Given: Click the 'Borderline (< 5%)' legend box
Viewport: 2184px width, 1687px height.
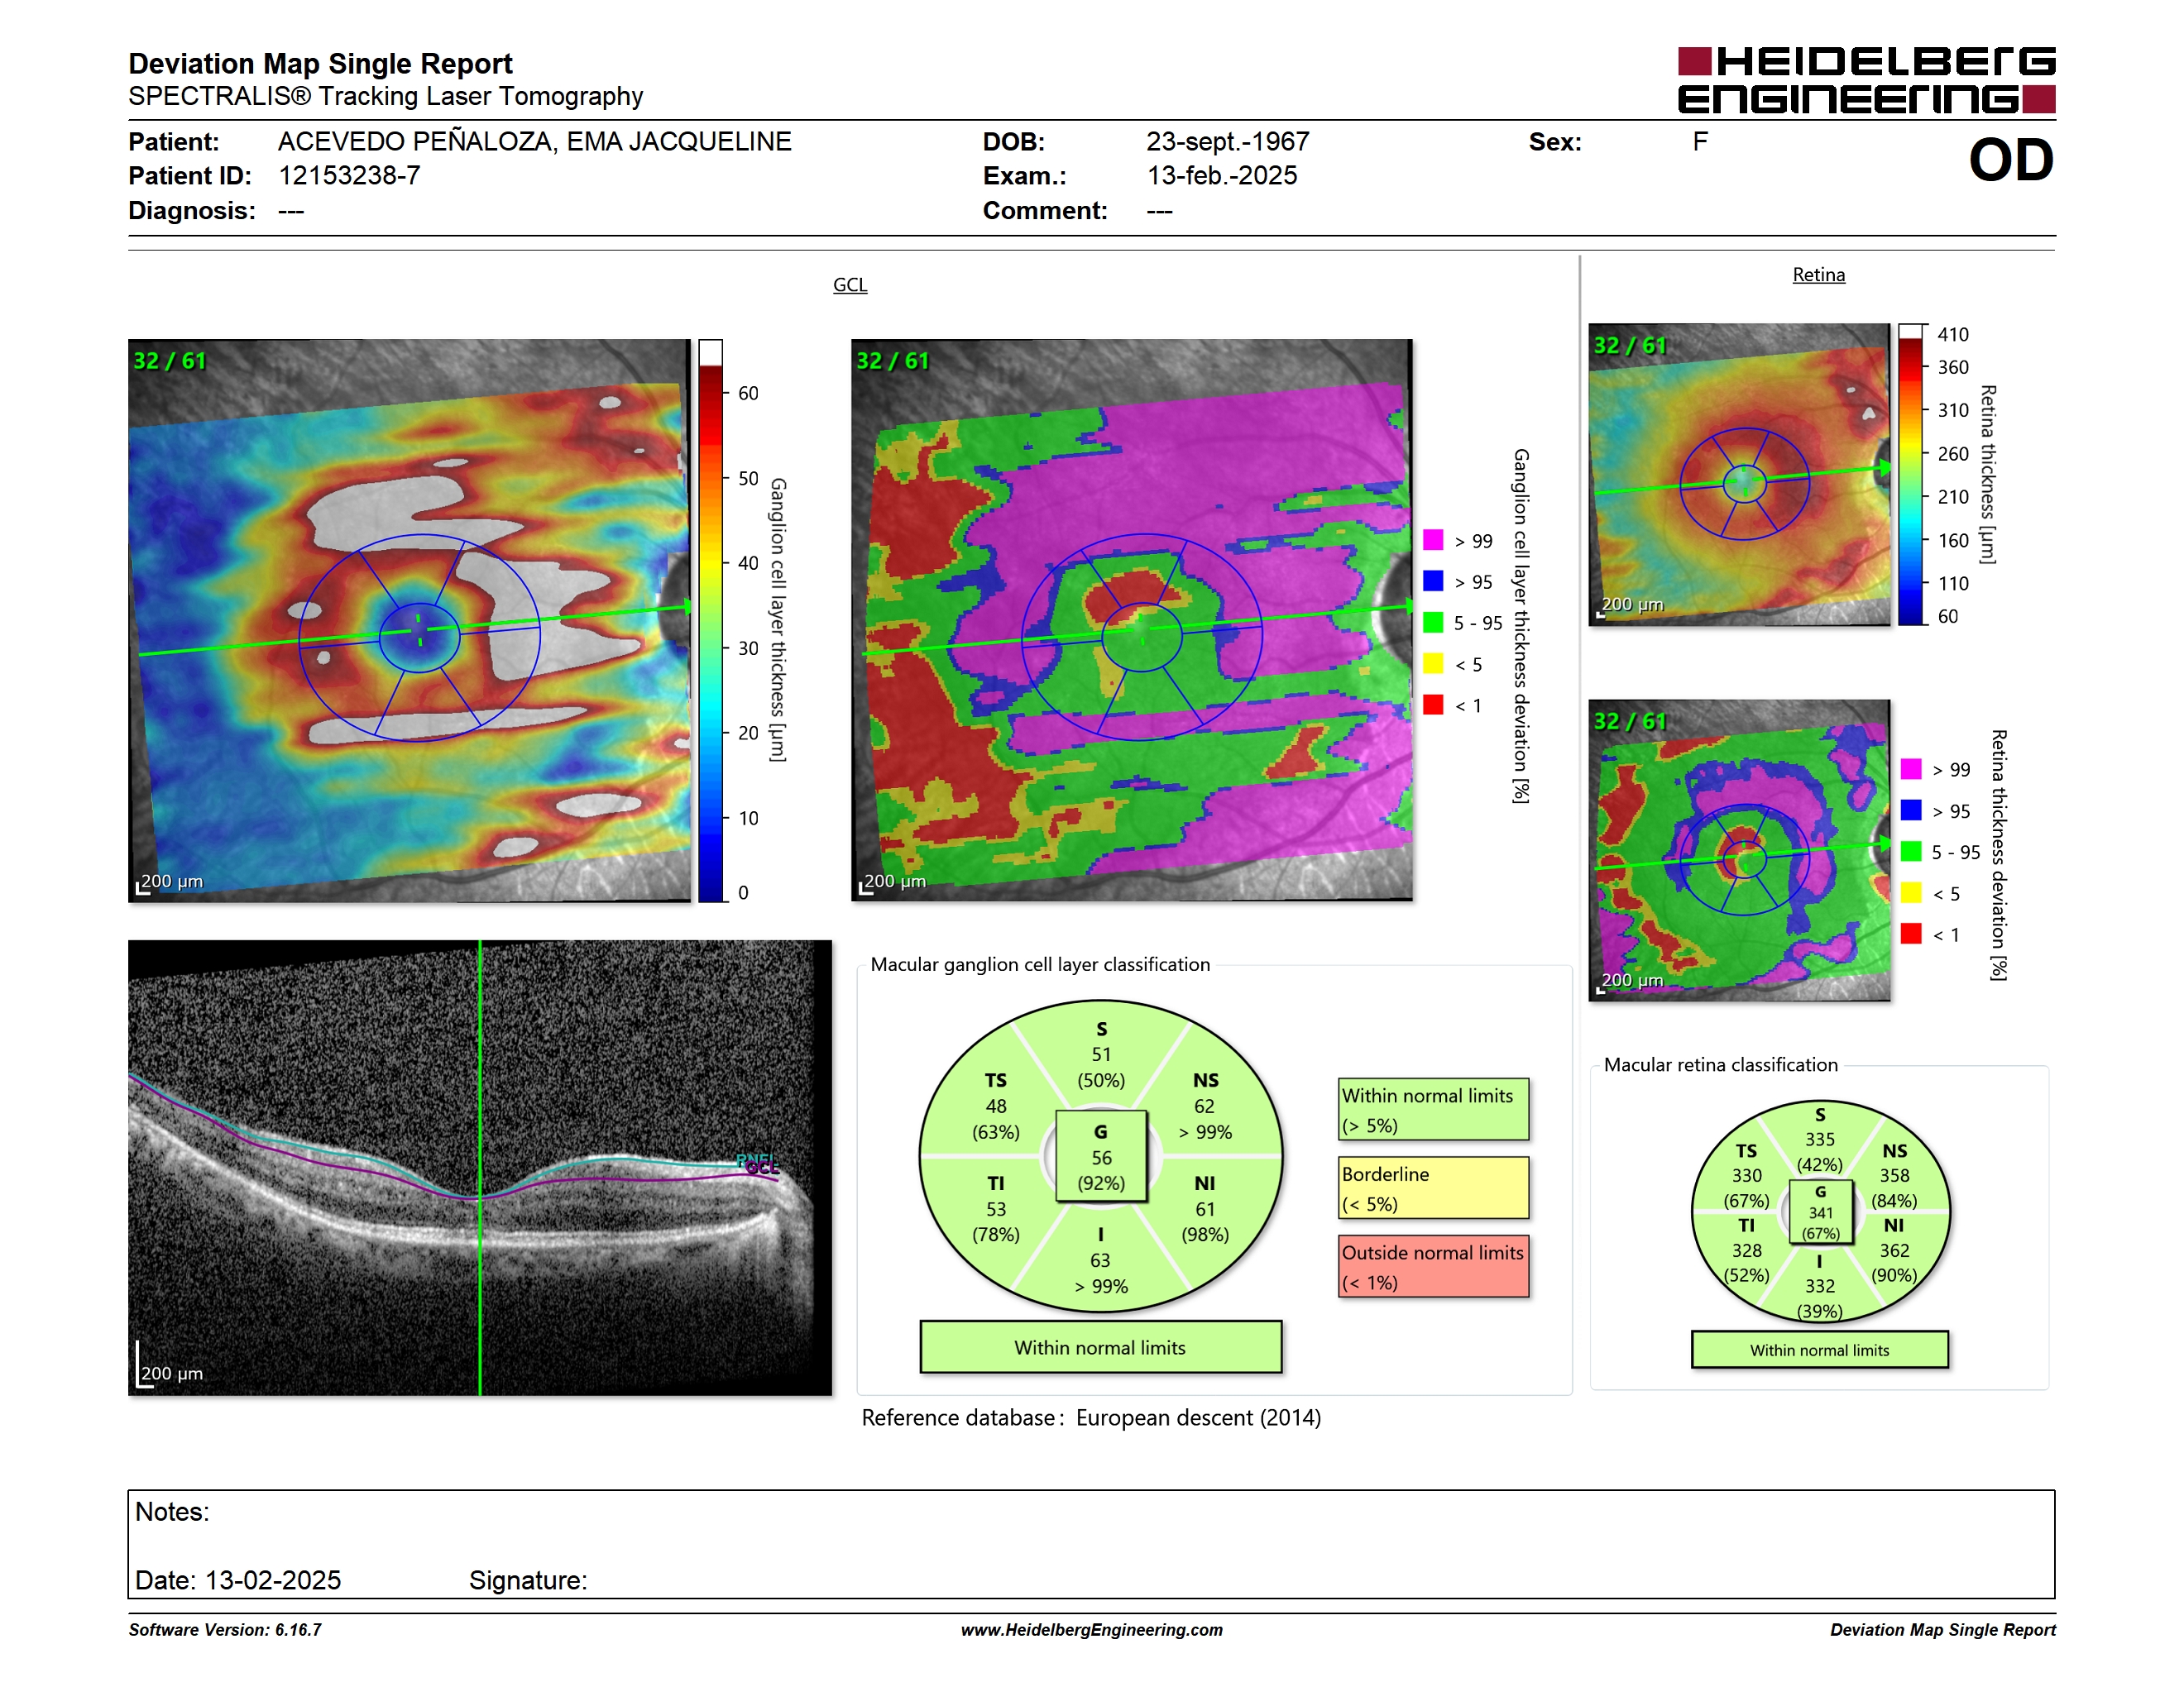Looking at the screenshot, I should click(x=1433, y=1188).
